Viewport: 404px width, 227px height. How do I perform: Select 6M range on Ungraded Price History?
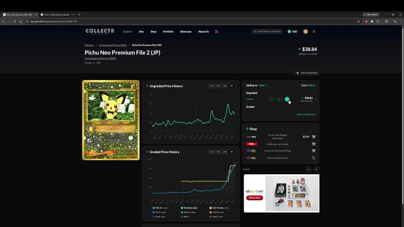tap(225, 86)
